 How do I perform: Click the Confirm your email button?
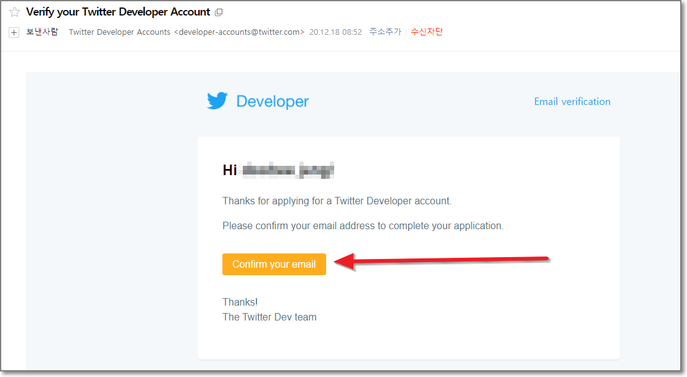click(274, 264)
